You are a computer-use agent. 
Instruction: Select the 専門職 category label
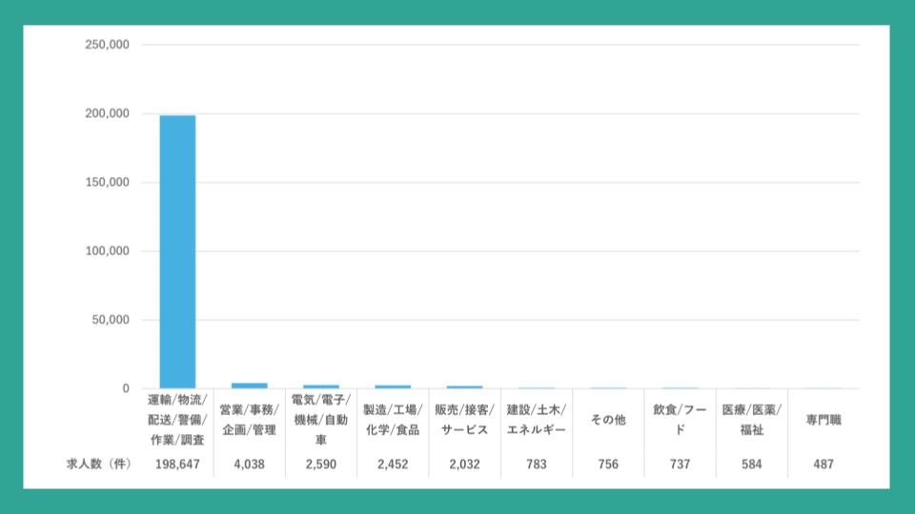823,420
